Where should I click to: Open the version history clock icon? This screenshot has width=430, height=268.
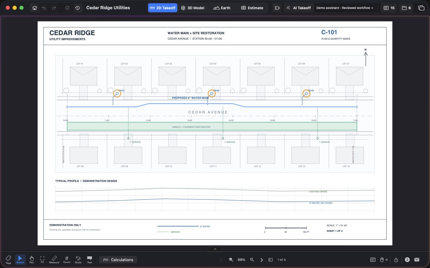[78, 8]
